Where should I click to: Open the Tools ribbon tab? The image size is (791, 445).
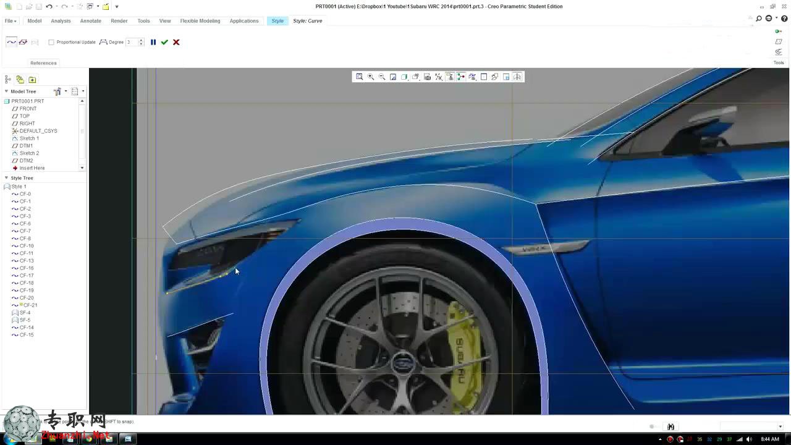coord(143,21)
